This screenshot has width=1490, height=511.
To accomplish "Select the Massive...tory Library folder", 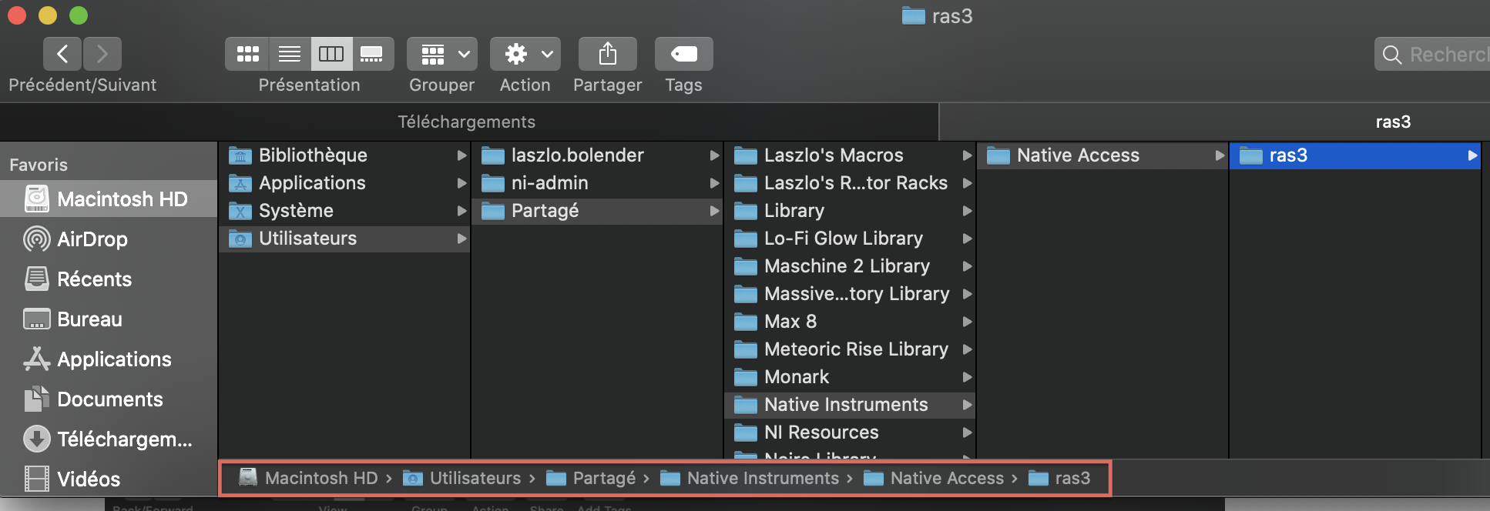I will point(850,294).
